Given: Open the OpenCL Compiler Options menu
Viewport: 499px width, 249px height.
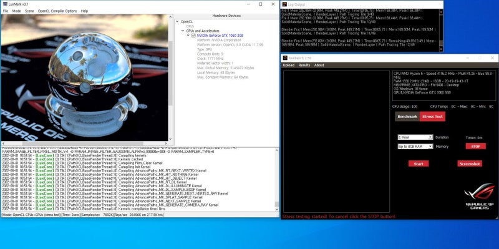Looking at the screenshot, I should click(x=57, y=11).
